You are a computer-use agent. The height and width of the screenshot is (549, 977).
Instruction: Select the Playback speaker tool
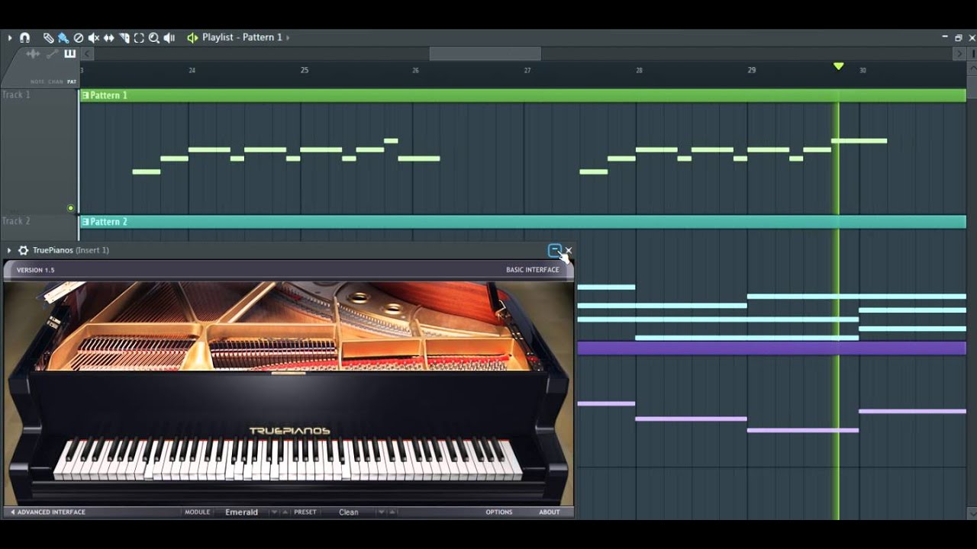click(169, 37)
